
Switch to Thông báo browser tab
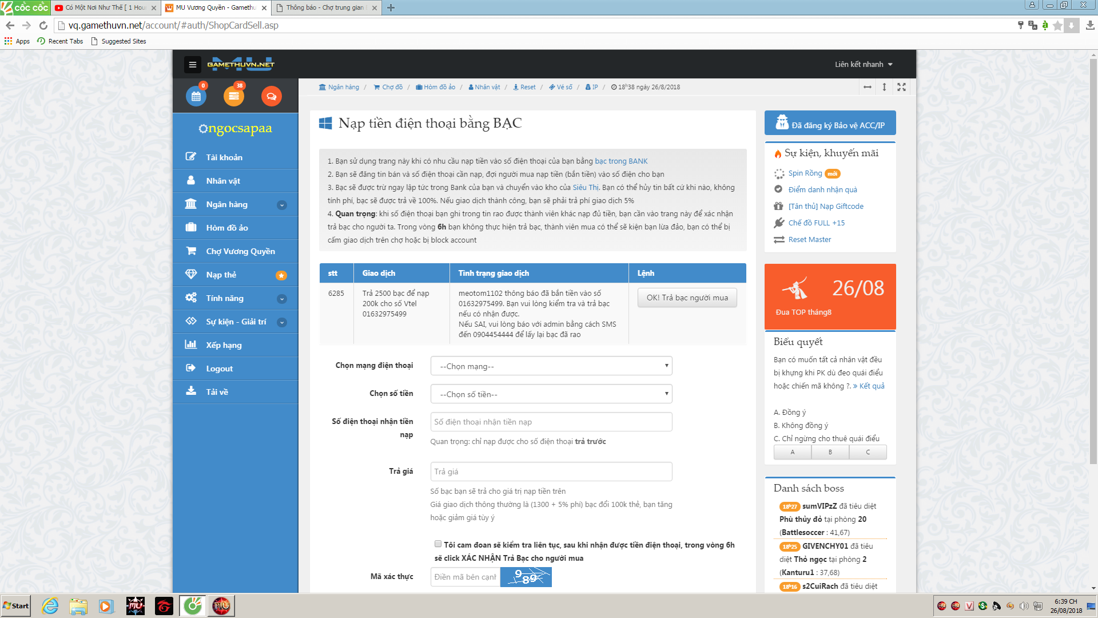click(x=324, y=7)
